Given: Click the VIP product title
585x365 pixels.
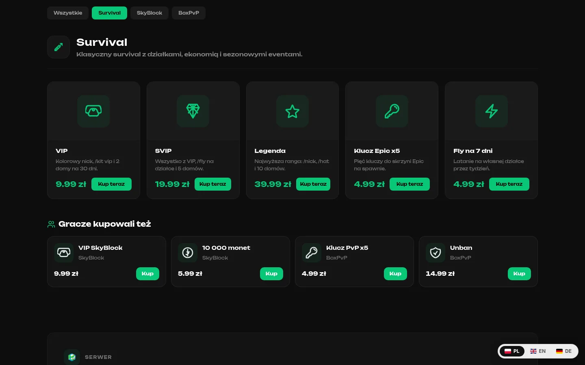Looking at the screenshot, I should [62, 151].
